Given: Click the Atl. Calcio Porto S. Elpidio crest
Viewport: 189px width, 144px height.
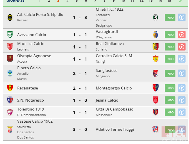Looking at the screenshot, I should pyautogui.click(x=10, y=18).
